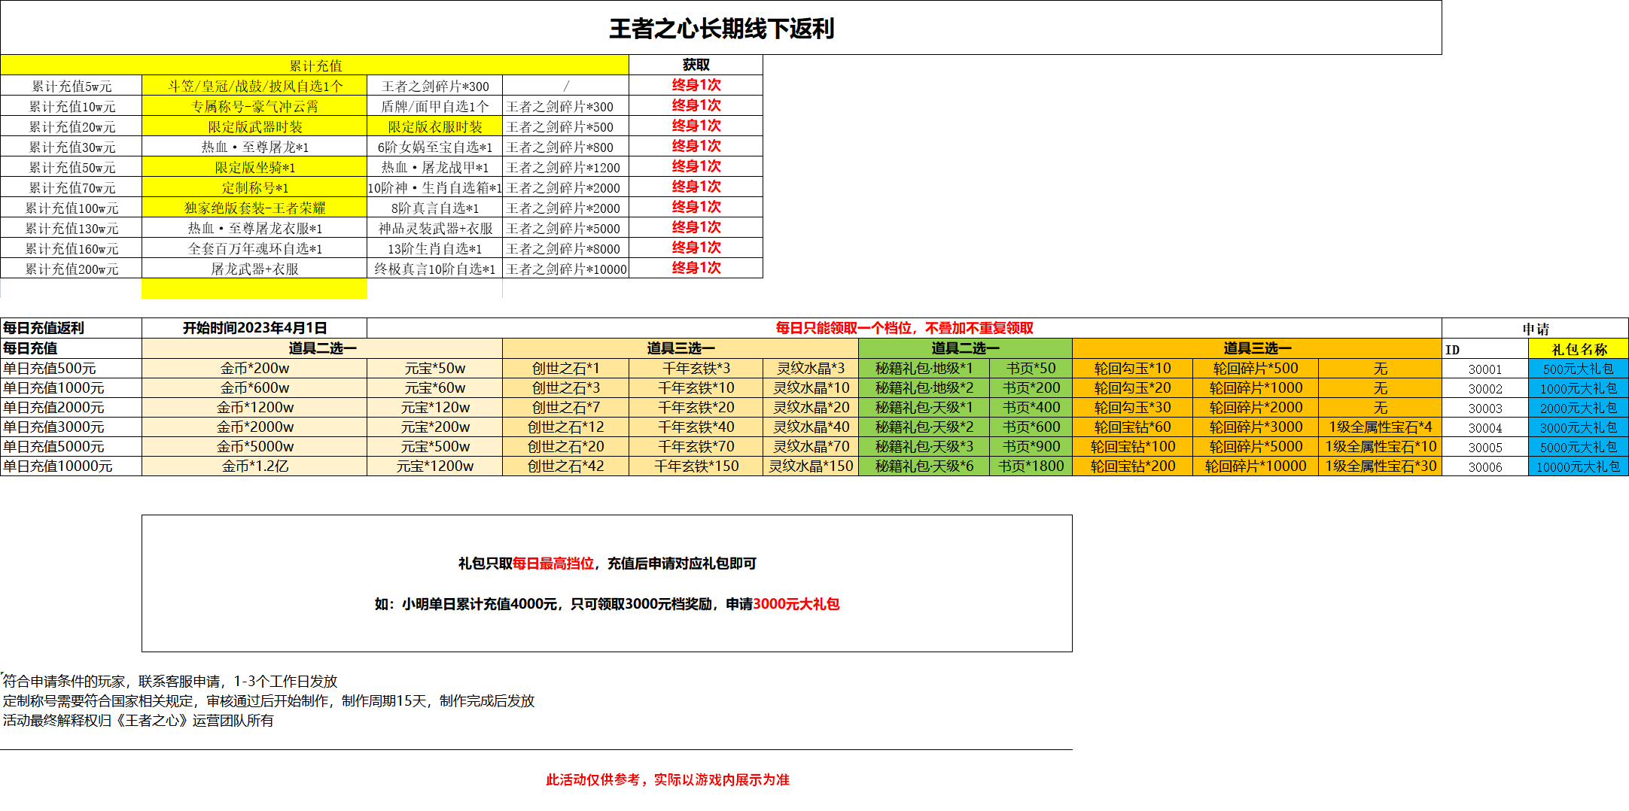Select cell 斗笠/皇冠/战鼓/披风自选1个

[254, 86]
